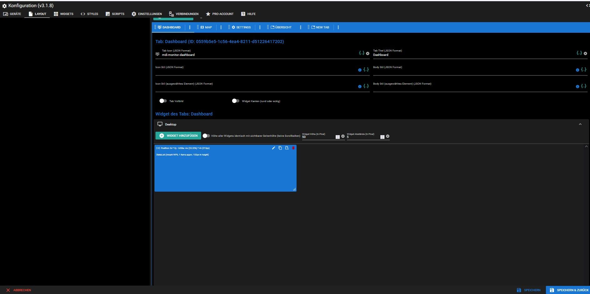Image resolution: width=590 pixels, height=294 pixels.
Task: Delete the StateList widget via red trash
Action: 293,148
